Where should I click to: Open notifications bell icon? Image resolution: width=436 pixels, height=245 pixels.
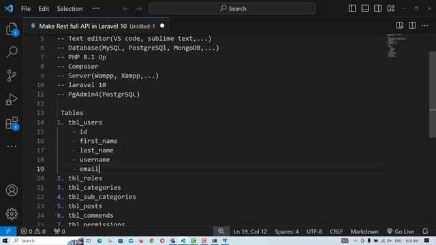tap(425, 231)
